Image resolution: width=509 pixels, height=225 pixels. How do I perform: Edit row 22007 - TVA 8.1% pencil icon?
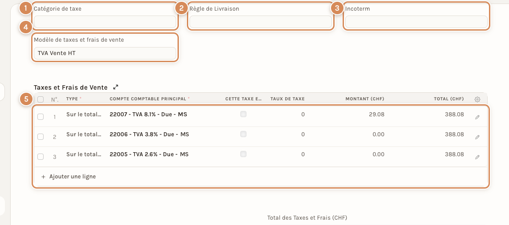point(477,117)
